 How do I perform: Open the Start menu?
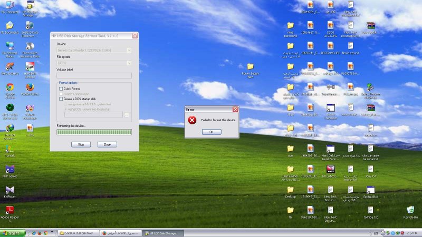12,233
